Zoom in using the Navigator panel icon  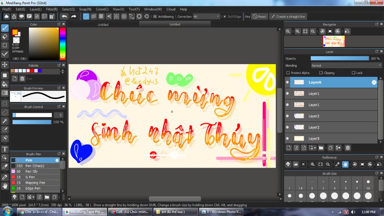click(x=297, y=31)
